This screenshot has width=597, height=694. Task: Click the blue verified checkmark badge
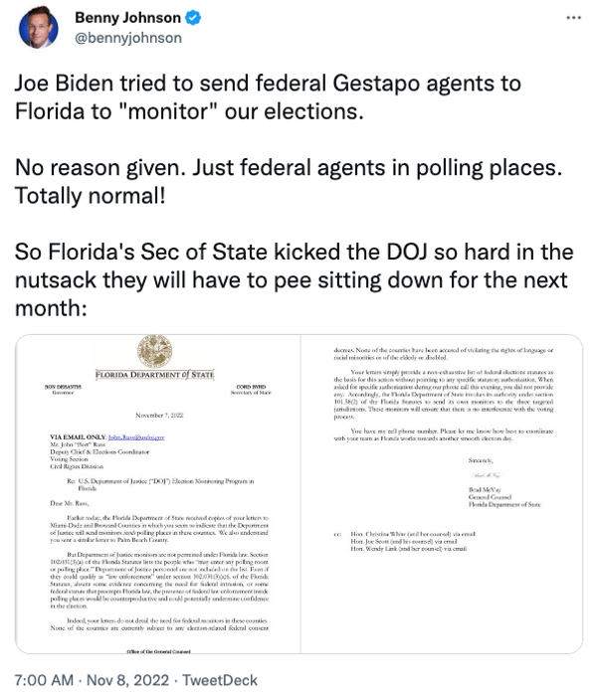193,18
